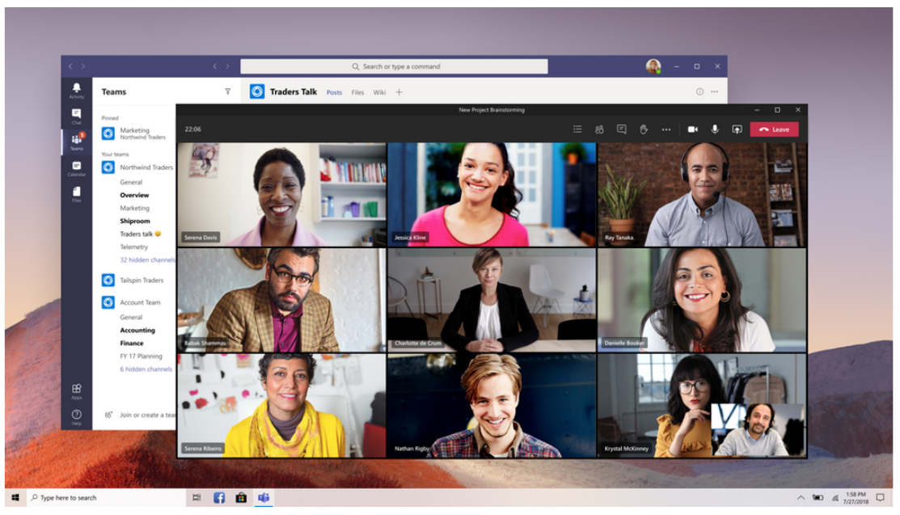
Task: Open Activity feed in Teams left rail
Action: [76, 90]
